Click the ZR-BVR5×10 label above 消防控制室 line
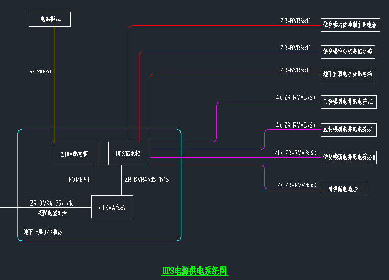 pyautogui.click(x=295, y=21)
